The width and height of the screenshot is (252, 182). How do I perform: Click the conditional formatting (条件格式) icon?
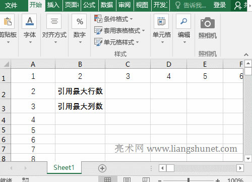click(x=98, y=19)
